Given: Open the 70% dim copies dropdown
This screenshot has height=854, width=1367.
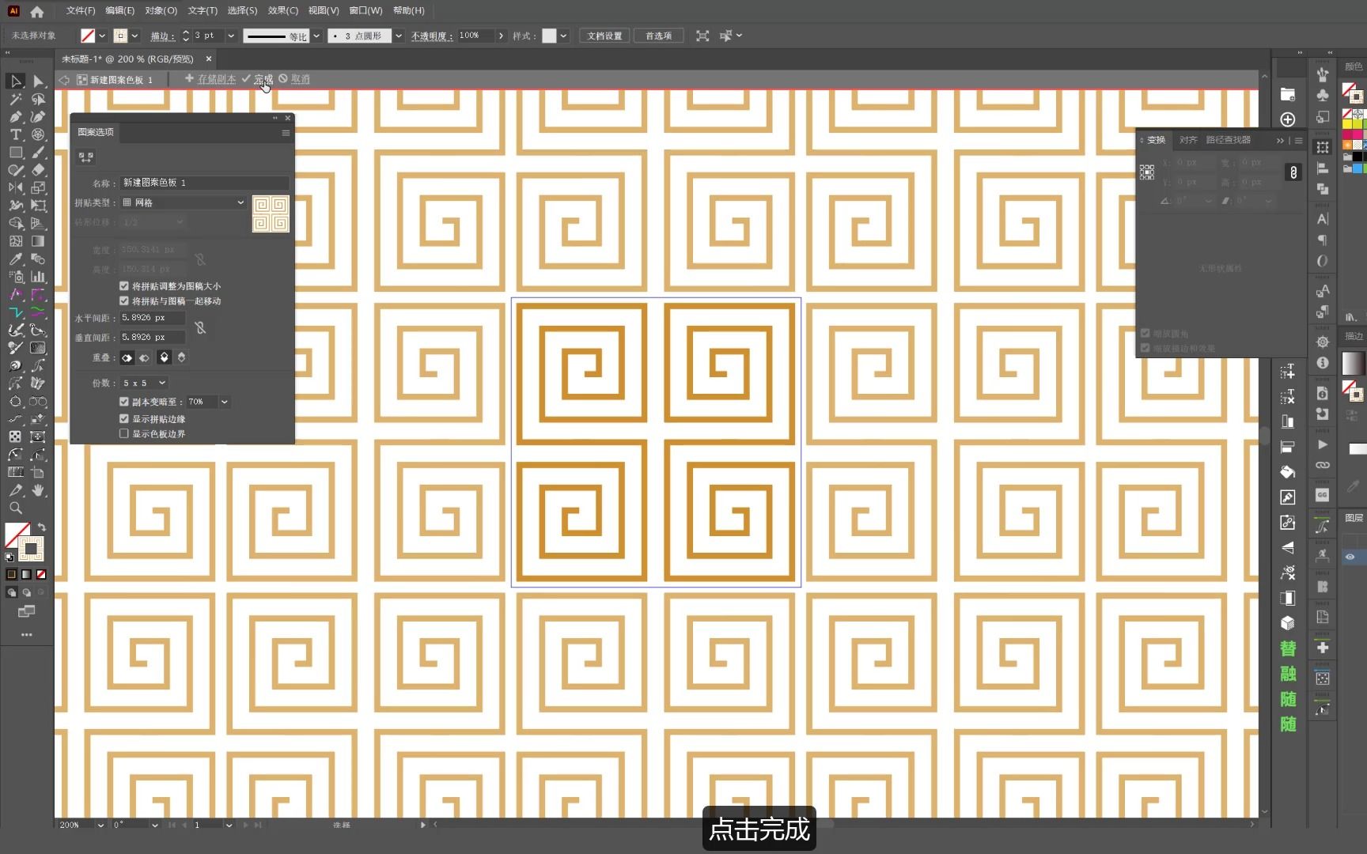Looking at the screenshot, I should pos(225,402).
